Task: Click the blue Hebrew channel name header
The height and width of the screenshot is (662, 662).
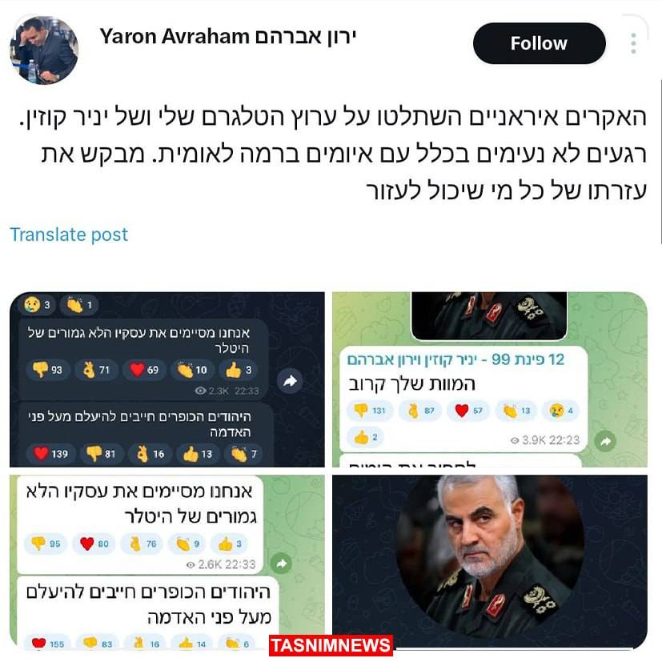Action: pyautogui.click(x=455, y=359)
